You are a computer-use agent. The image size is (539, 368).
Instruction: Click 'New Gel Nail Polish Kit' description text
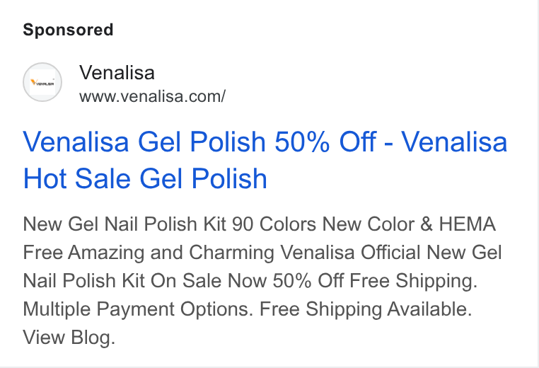[124, 224]
